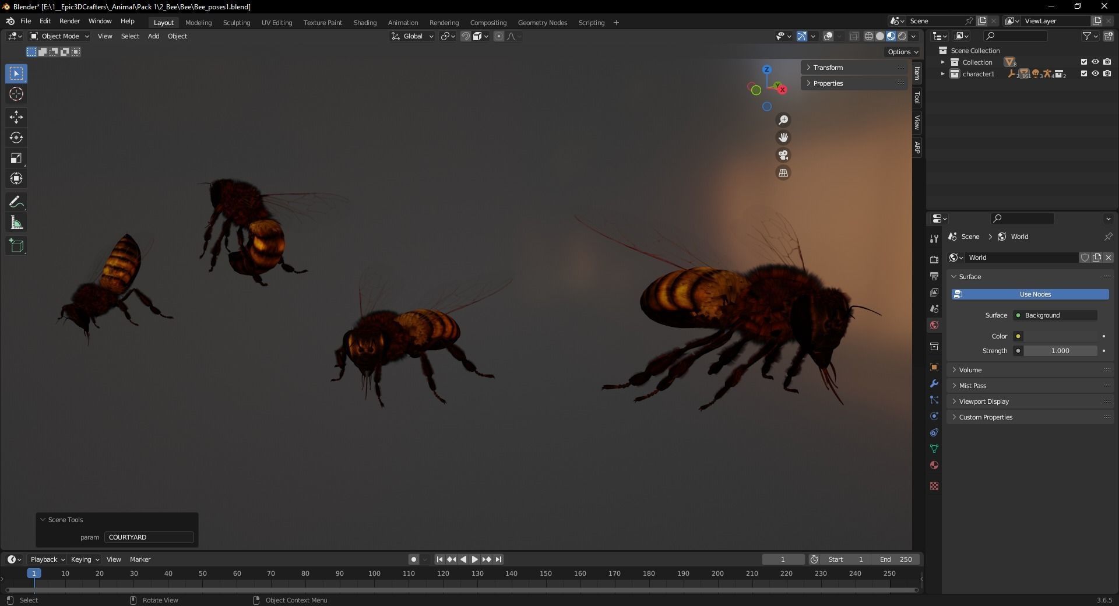
Task: Collapse the Surface panel
Action: 1030,277
